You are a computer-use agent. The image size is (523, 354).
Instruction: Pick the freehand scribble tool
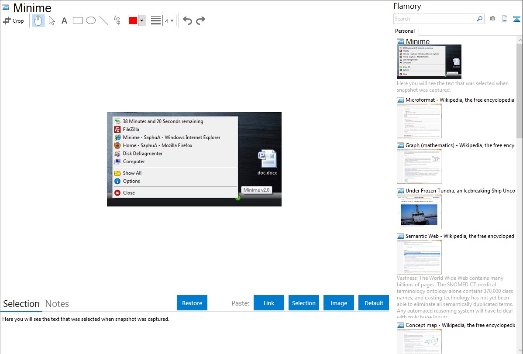(x=117, y=21)
